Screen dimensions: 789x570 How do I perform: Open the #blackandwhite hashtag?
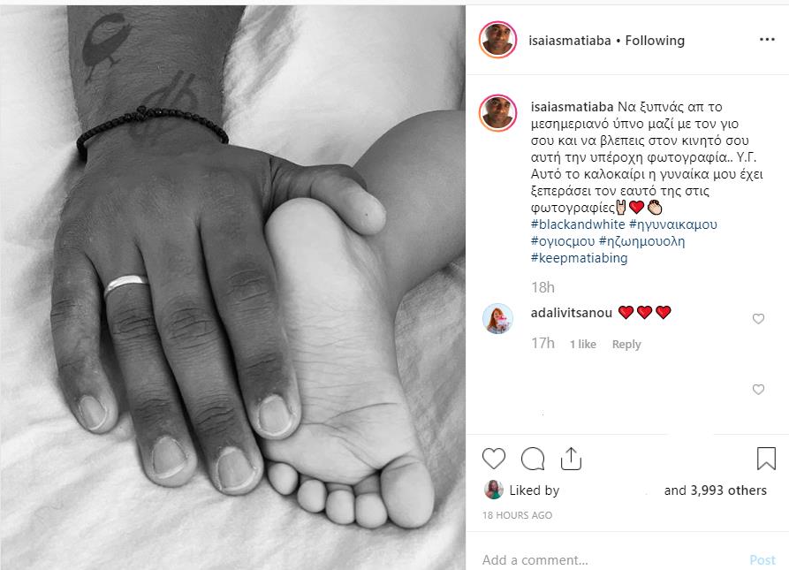tap(578, 224)
